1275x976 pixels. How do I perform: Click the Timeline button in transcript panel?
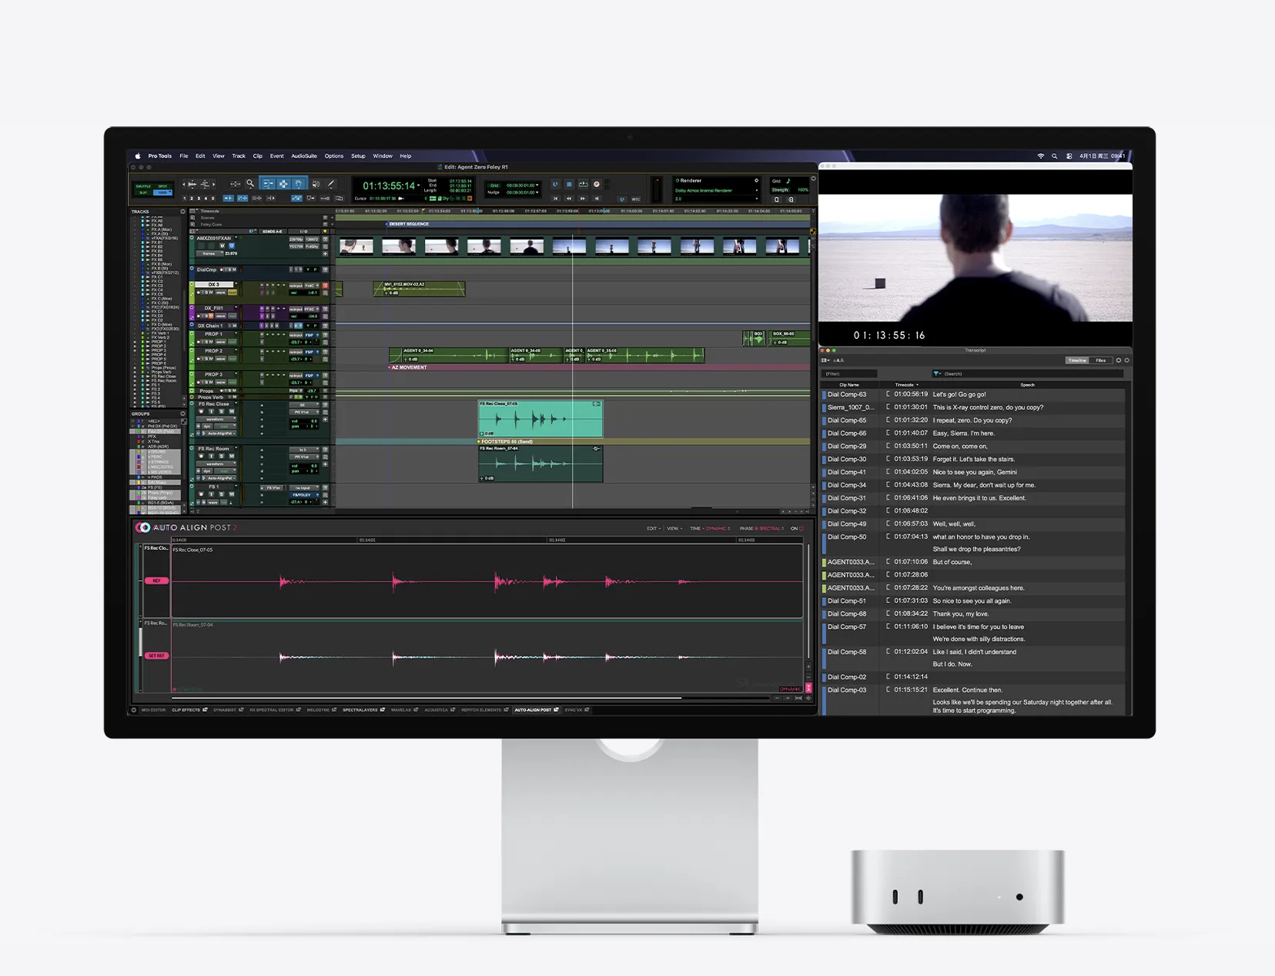1077,360
